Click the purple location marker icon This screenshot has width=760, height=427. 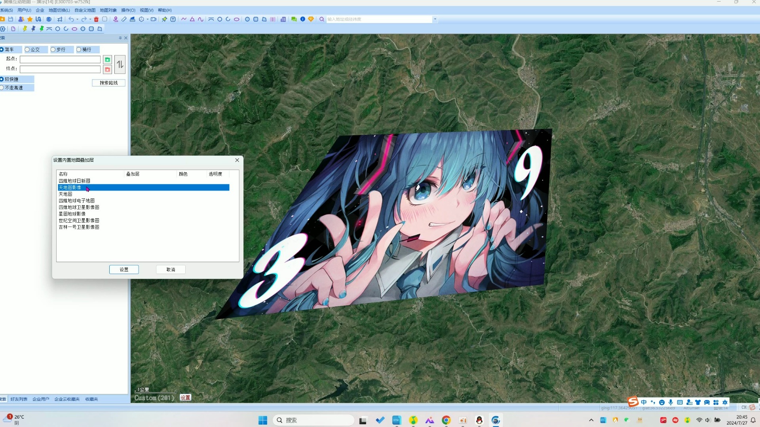click(x=116, y=19)
